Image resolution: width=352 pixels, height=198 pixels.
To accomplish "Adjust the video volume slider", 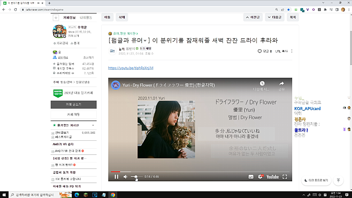I will click(x=136, y=177).
